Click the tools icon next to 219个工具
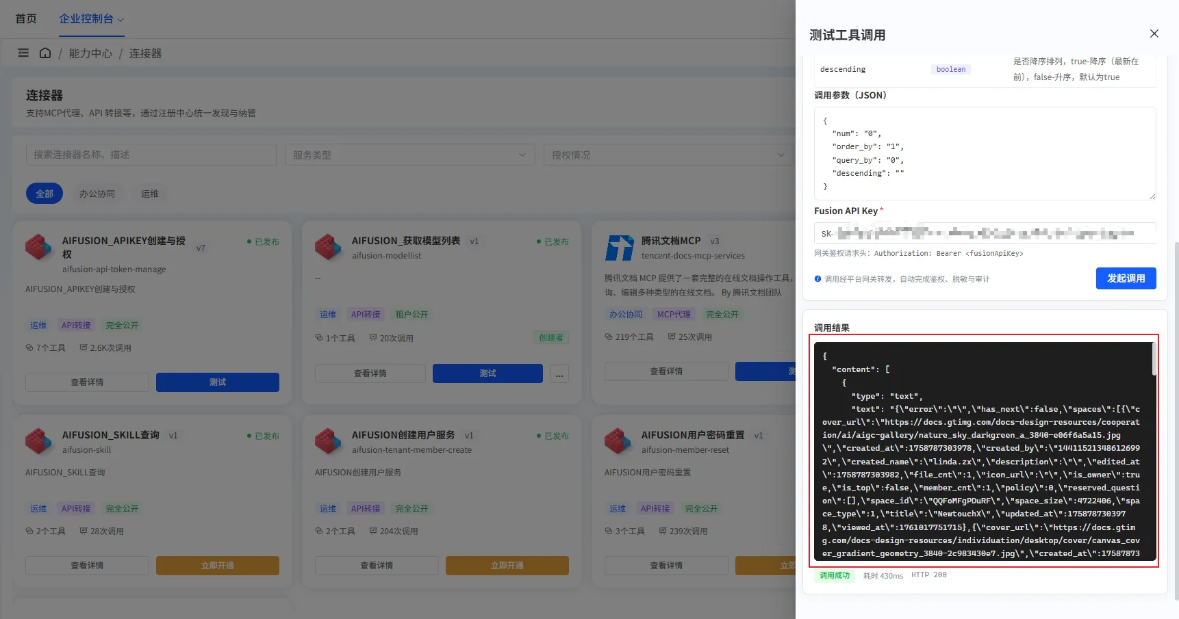The image size is (1179, 619). [x=609, y=337]
